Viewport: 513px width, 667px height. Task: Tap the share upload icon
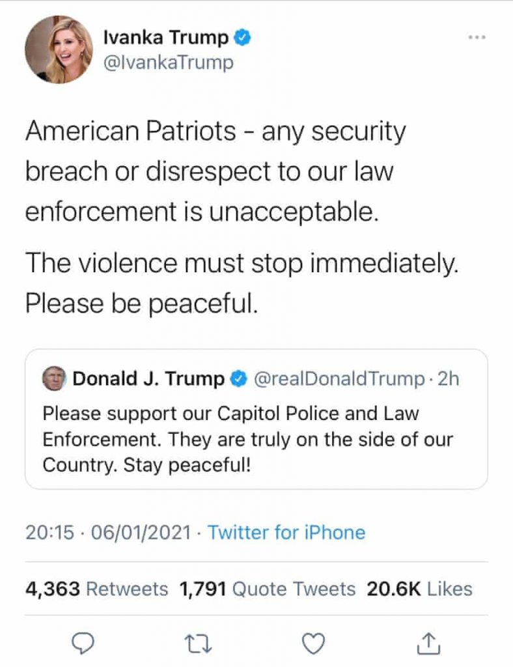[x=428, y=644]
